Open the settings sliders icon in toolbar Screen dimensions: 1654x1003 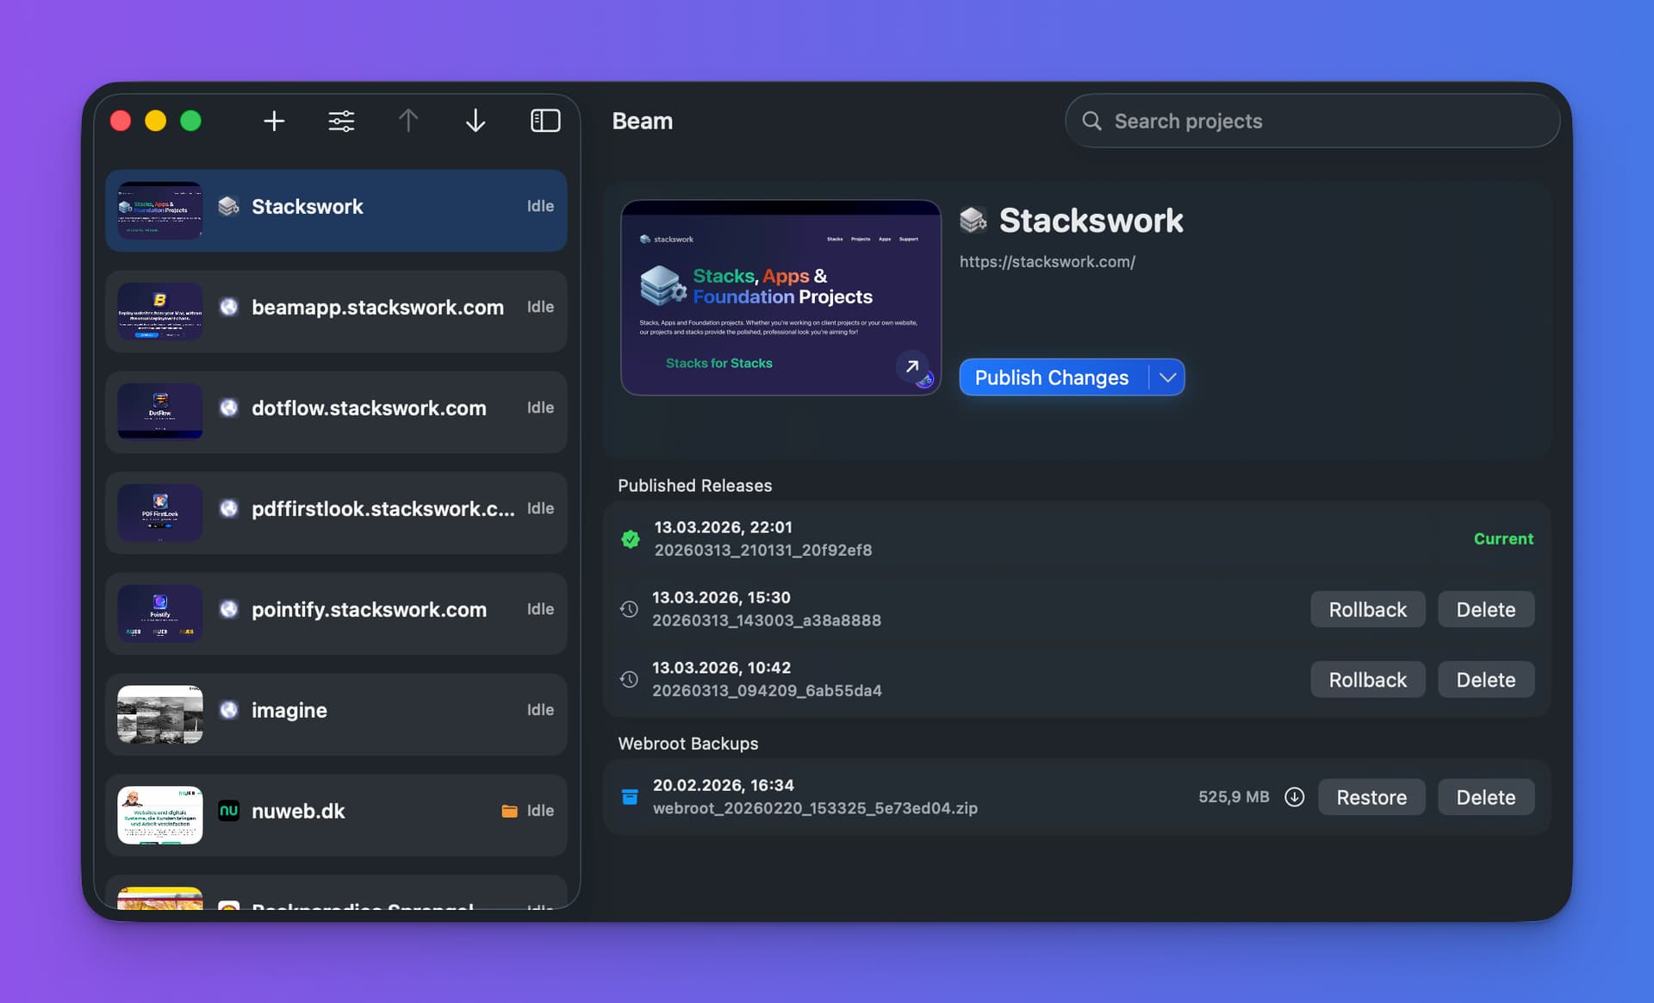coord(341,121)
